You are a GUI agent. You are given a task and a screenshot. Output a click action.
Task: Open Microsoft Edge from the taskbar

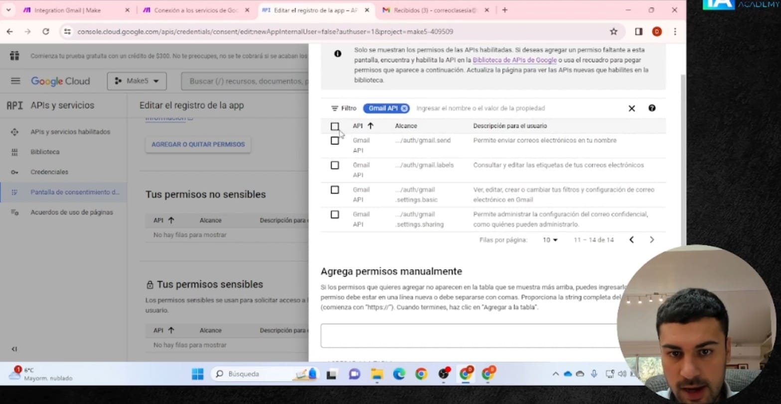399,374
